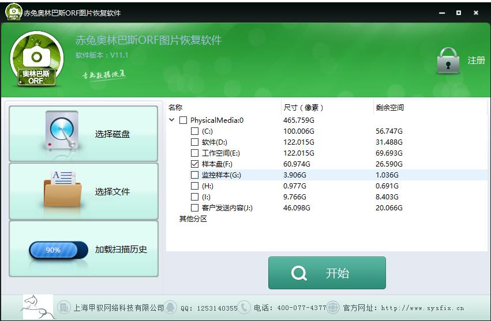Check the 客户发送内容(J:) checkbox

pyautogui.click(x=195, y=207)
